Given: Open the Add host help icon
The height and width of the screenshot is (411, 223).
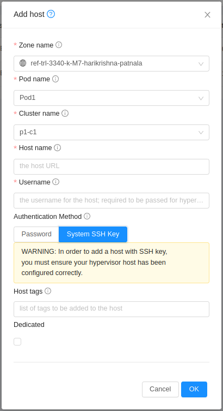Looking at the screenshot, I should (x=51, y=14).
